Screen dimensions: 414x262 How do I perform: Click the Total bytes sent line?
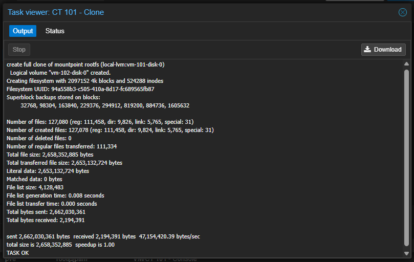pos(46,212)
